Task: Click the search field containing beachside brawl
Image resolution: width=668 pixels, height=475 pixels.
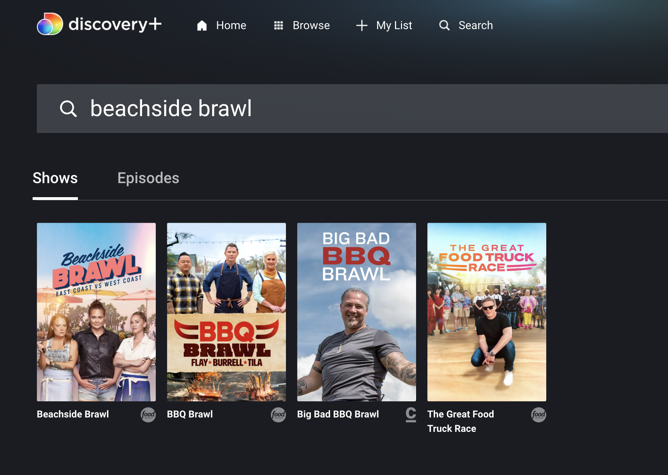Action: (x=352, y=108)
